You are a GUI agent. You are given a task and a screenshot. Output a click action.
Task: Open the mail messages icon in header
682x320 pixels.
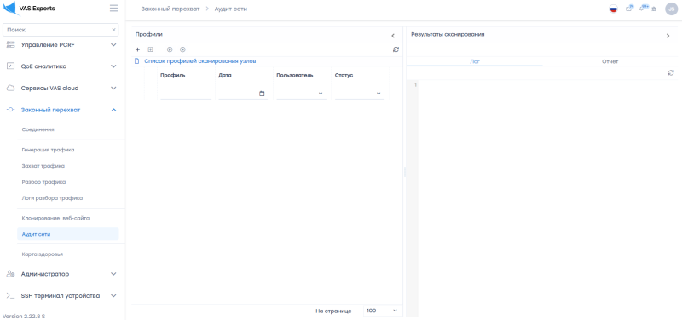coord(629,9)
